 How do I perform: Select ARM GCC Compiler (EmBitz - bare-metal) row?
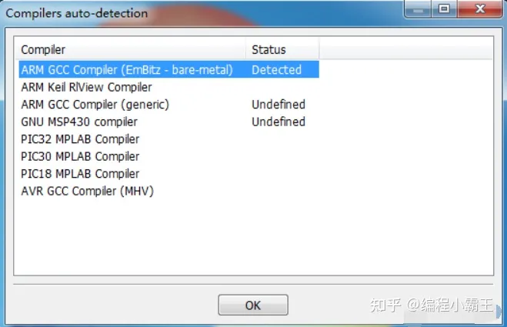coord(127,70)
